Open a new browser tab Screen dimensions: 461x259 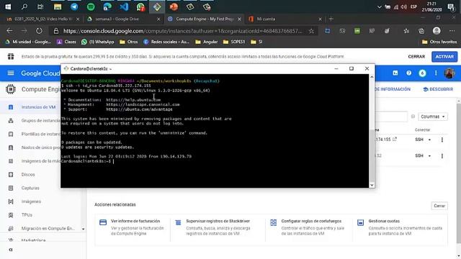331,19
